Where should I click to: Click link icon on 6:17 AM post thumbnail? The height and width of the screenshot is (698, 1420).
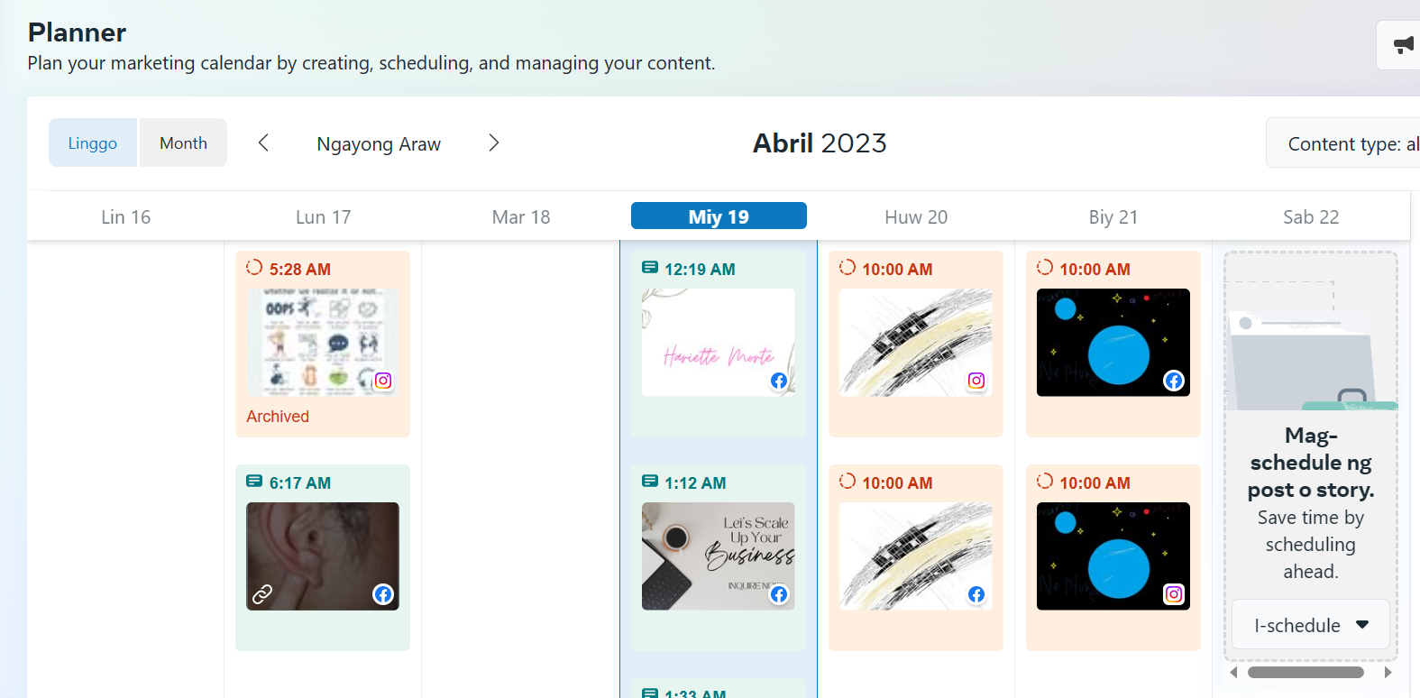click(262, 594)
